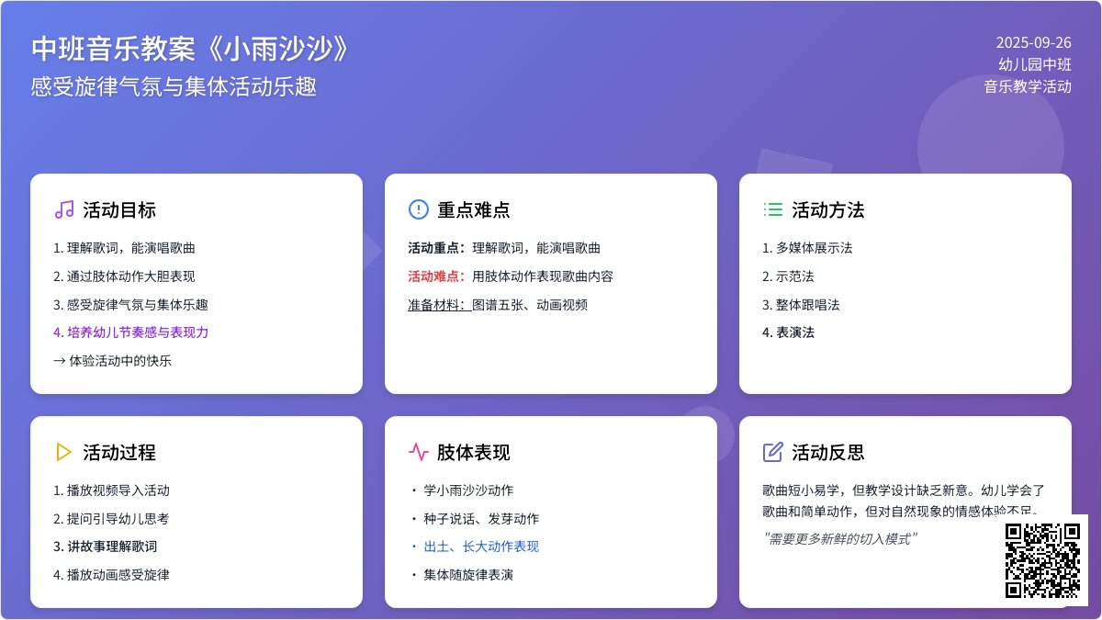Click the play triangle icon beside 活动过程
The width and height of the screenshot is (1102, 620).
(64, 452)
